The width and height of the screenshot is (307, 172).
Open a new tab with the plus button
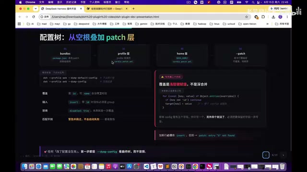[133, 9]
